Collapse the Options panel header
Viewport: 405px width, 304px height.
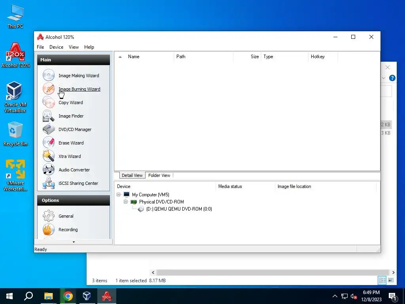pos(74,200)
